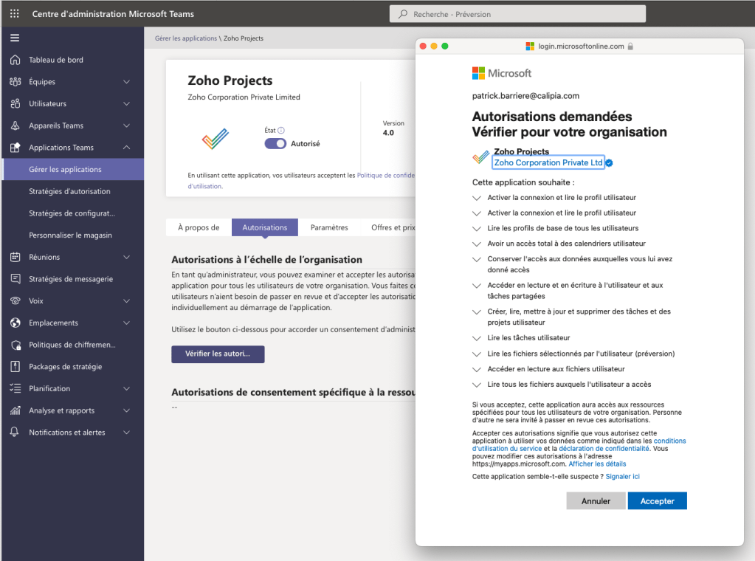The width and height of the screenshot is (755, 561).
Task: Expand the 'Lire les tâches utilisateur' permission
Action: (x=478, y=338)
